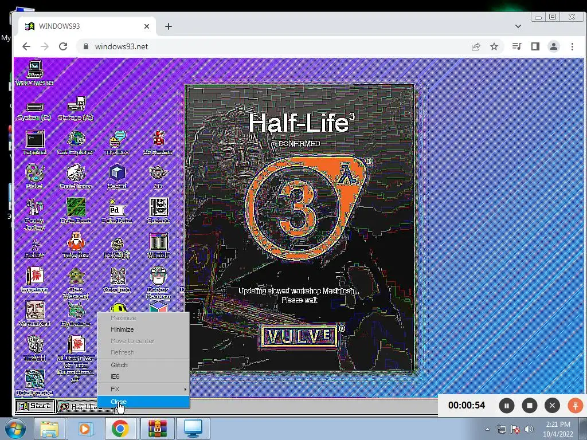This screenshot has width=587, height=440.
Task: Open the pixel cat face icon
Action: pos(117,280)
